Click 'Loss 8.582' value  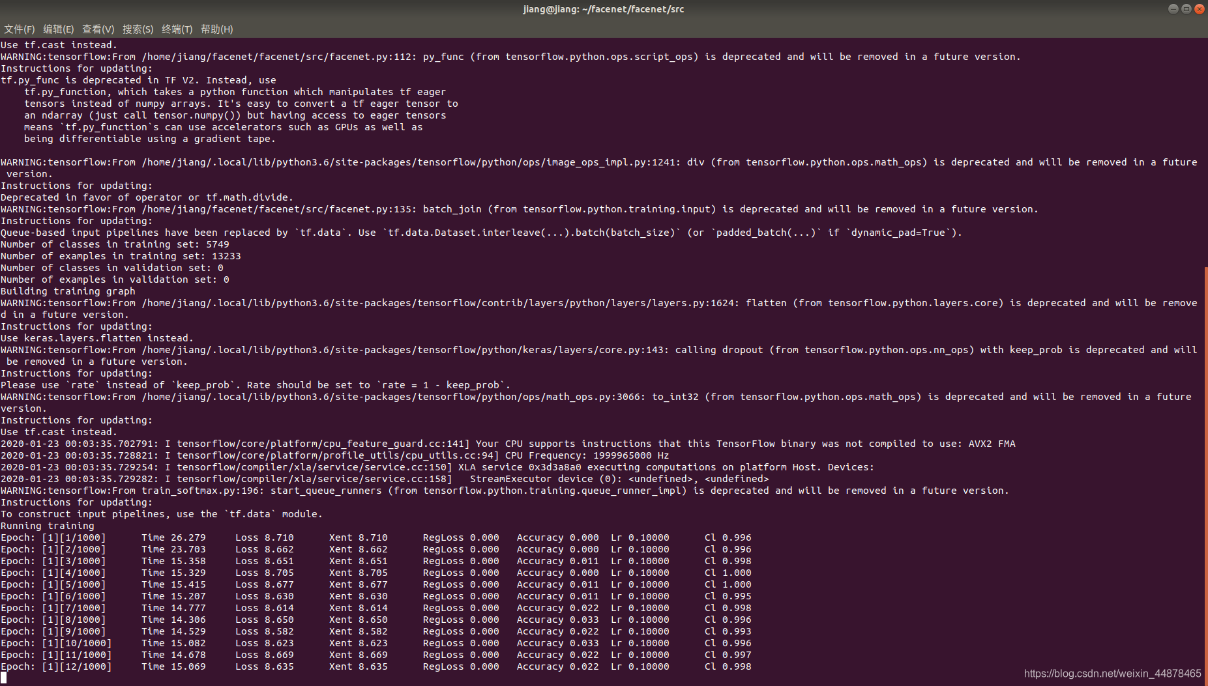[x=265, y=631]
